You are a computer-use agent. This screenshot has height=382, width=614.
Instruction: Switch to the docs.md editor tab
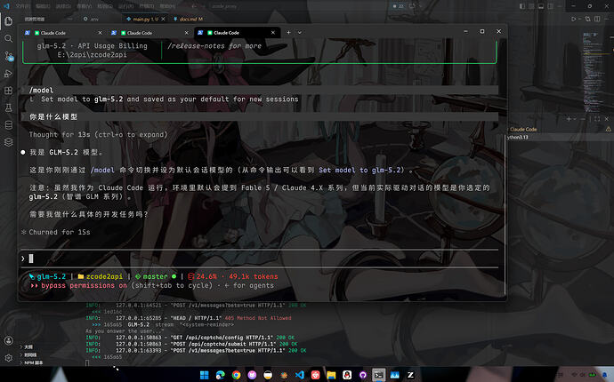188,19
